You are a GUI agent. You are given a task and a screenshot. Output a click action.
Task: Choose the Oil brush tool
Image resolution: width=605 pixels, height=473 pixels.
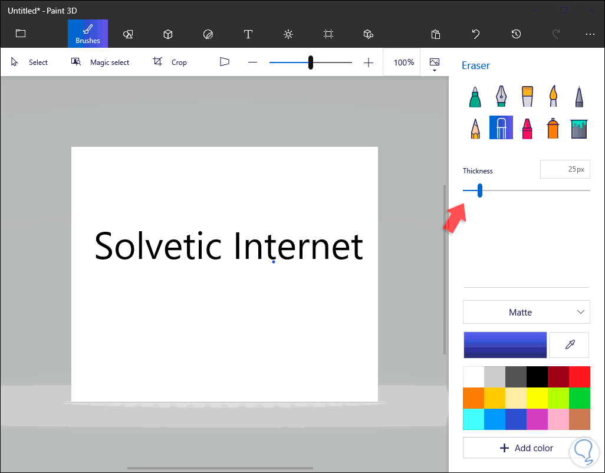tap(527, 96)
